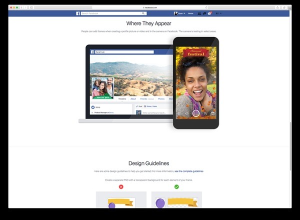This screenshot has width=300, height=220.
Task: Open the globe notifications icon
Action: pos(209,13)
